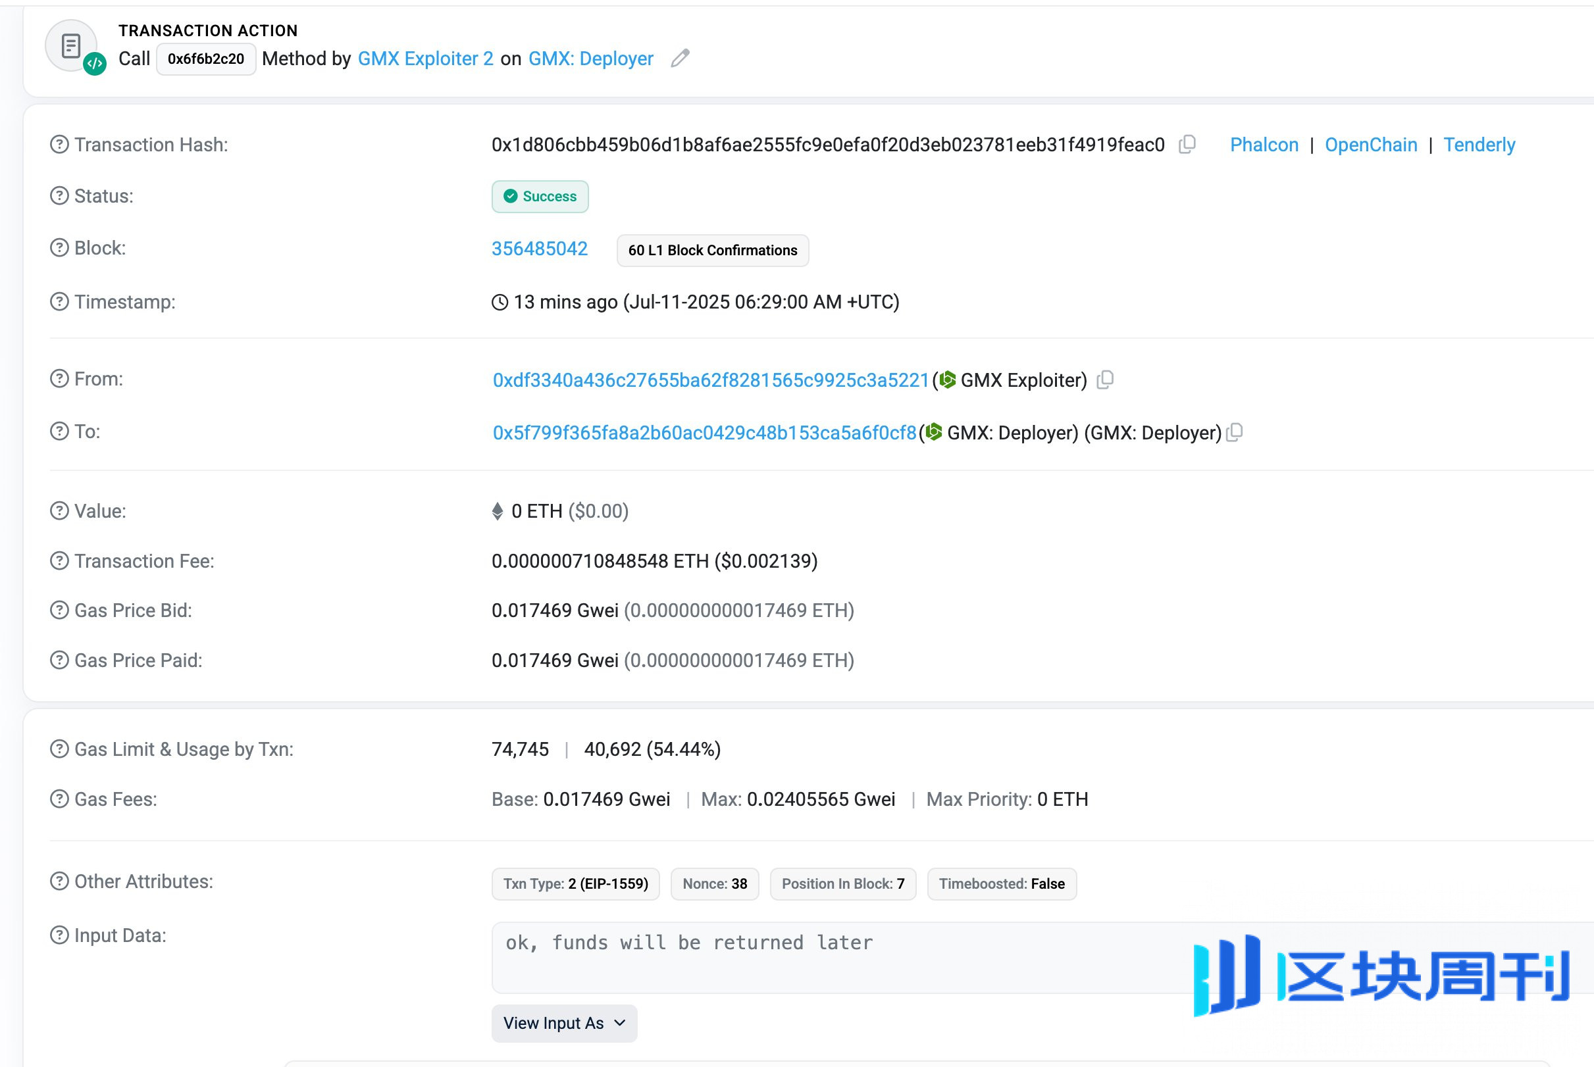Click the green tag icon next to GMX: Deployer
Viewport: 1594px width, 1067px height.
(934, 432)
